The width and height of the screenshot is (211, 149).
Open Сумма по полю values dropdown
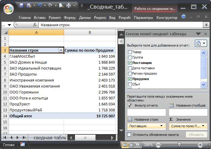pyautogui.click(x=203, y=126)
